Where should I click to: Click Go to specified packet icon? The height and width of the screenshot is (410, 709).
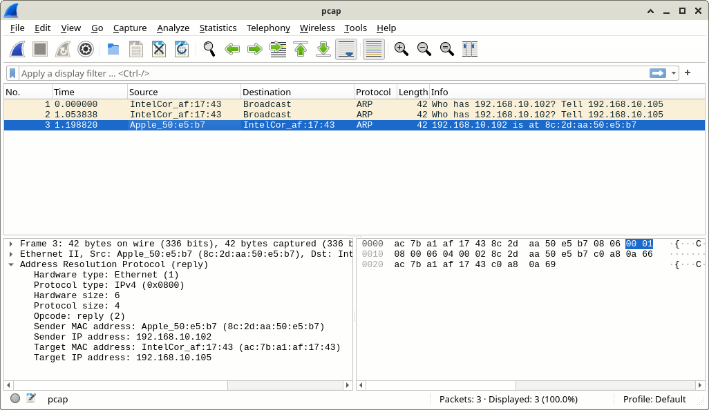point(278,49)
